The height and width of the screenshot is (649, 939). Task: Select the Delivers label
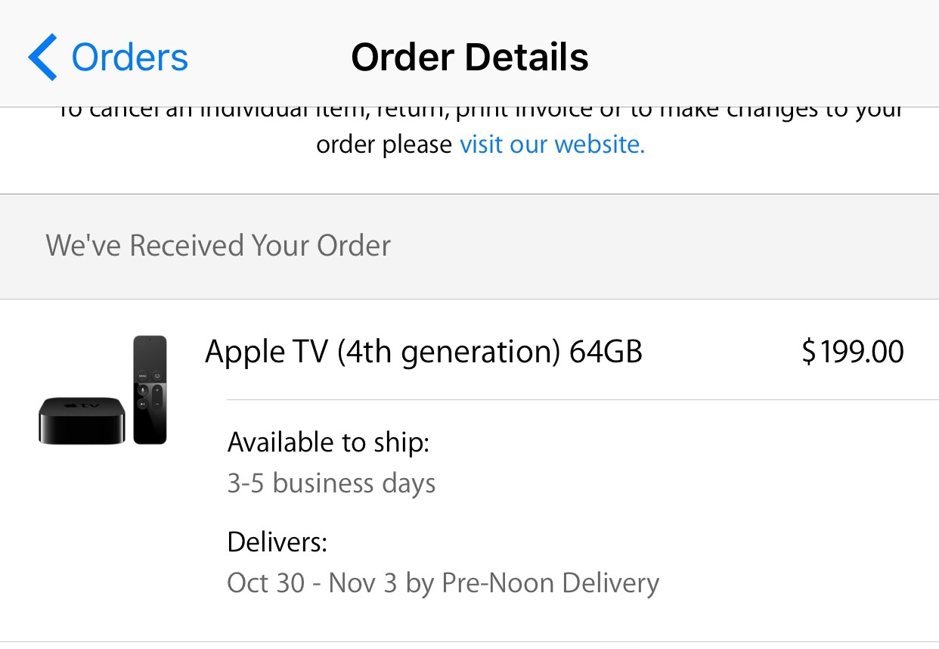(x=277, y=542)
